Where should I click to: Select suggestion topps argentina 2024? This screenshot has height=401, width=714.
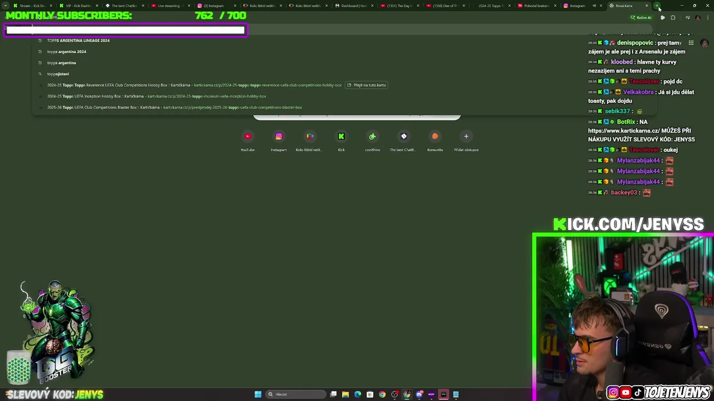(x=344, y=52)
